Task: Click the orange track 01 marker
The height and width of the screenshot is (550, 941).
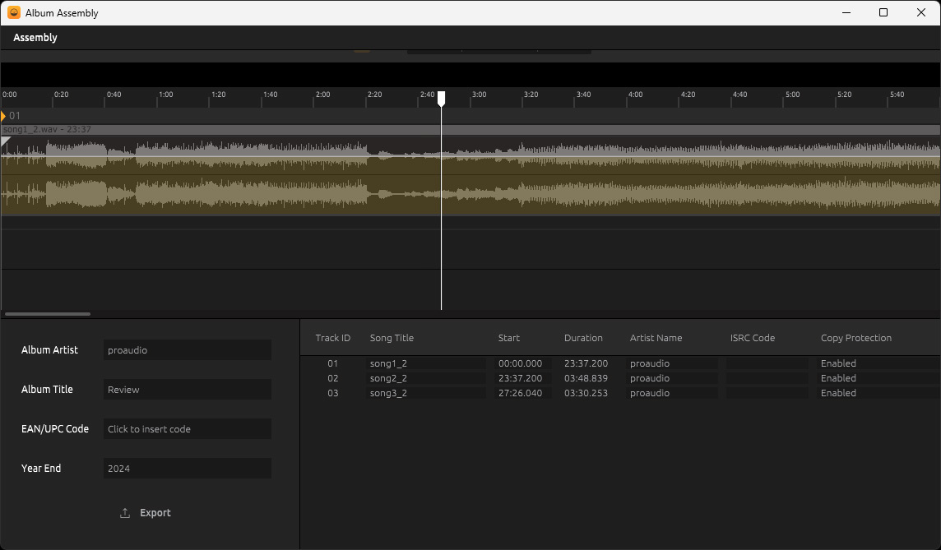Action: pyautogui.click(x=3, y=116)
